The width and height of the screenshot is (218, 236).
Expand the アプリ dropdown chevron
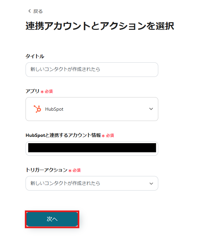[x=151, y=109]
